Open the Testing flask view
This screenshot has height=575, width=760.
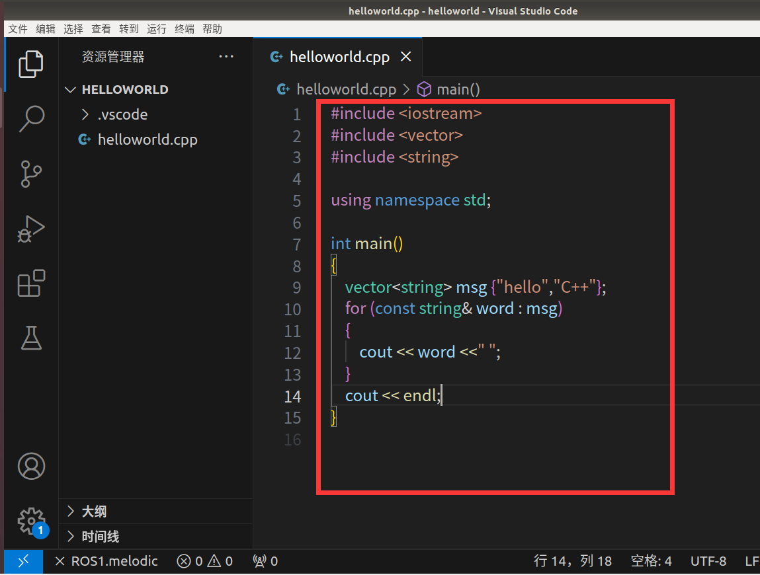[30, 338]
